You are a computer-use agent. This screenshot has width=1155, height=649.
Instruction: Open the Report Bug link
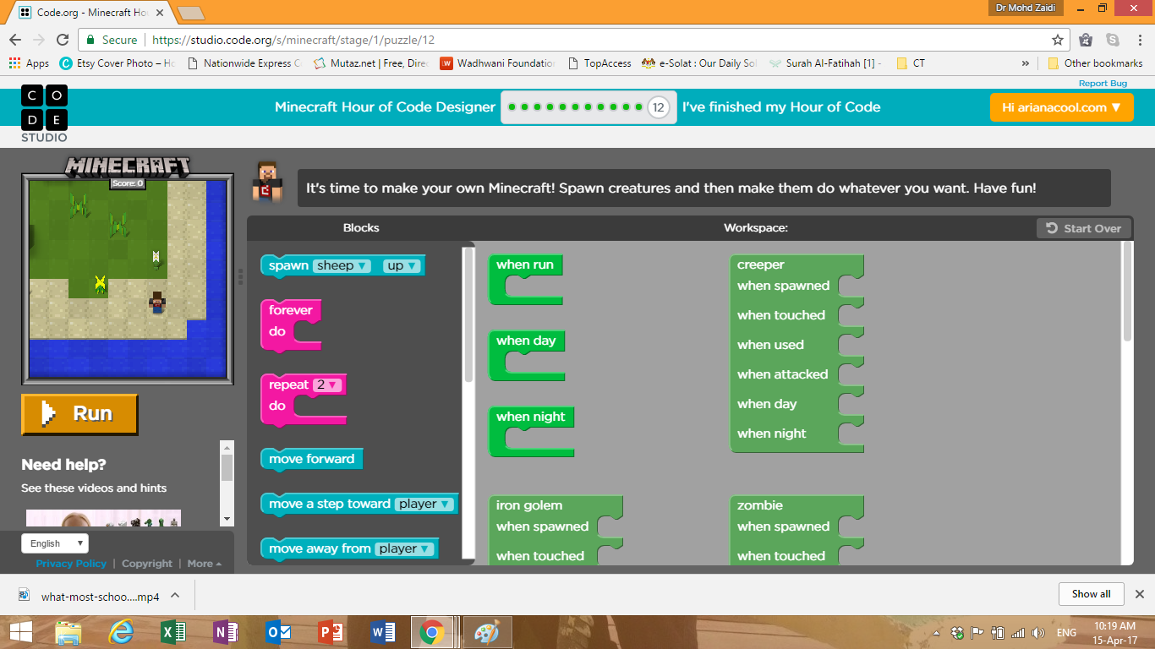(1103, 84)
